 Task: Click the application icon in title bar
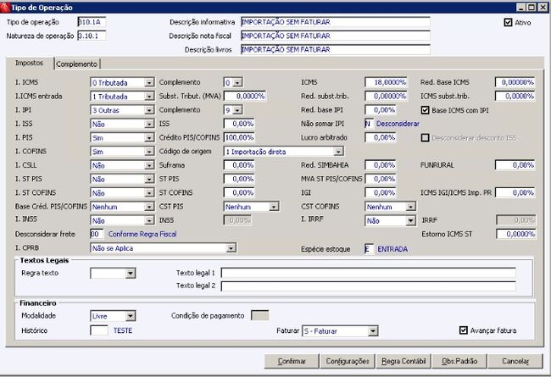coord(5,8)
